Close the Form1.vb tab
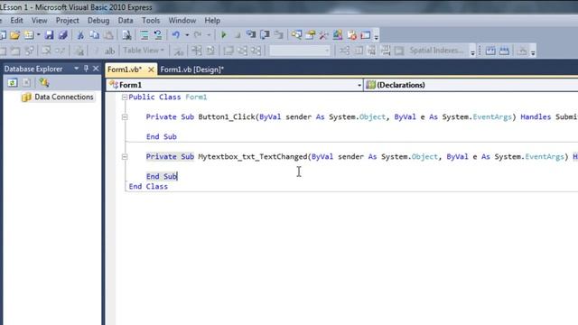The height and width of the screenshot is (325, 578). pyautogui.click(x=151, y=70)
